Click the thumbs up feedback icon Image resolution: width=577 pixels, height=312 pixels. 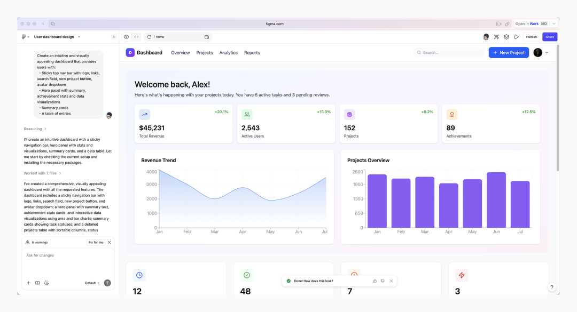(375, 281)
